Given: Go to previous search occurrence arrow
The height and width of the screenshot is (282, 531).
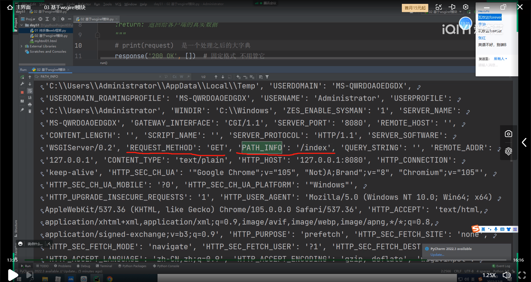Looking at the screenshot, I should coord(216,77).
